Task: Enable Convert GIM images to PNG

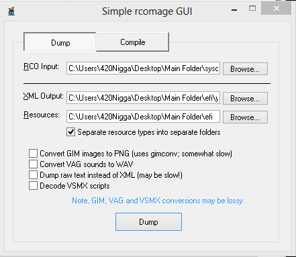Action: click(33, 154)
